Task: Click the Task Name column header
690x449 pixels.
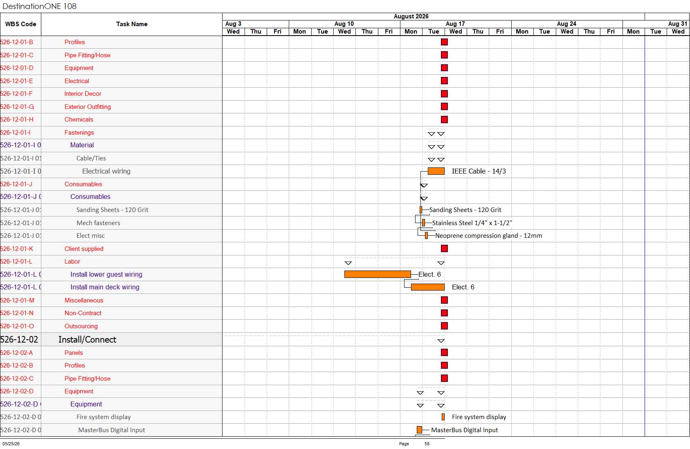Action: pos(132,24)
